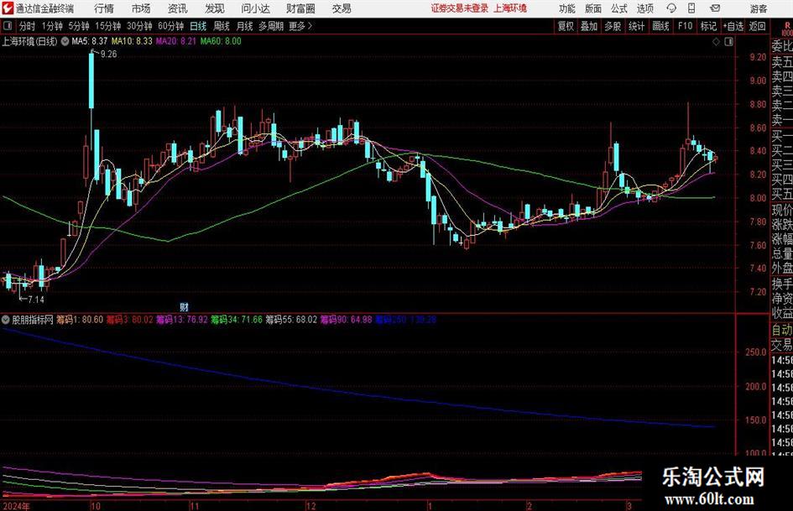The height and width of the screenshot is (511, 793).
Task: Open the 资讯 menu
Action: click(177, 8)
